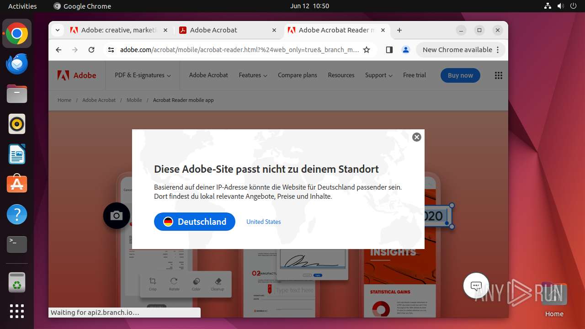Screen dimensions: 585x329
Task: Go to the Resources page
Action: tap(341, 75)
